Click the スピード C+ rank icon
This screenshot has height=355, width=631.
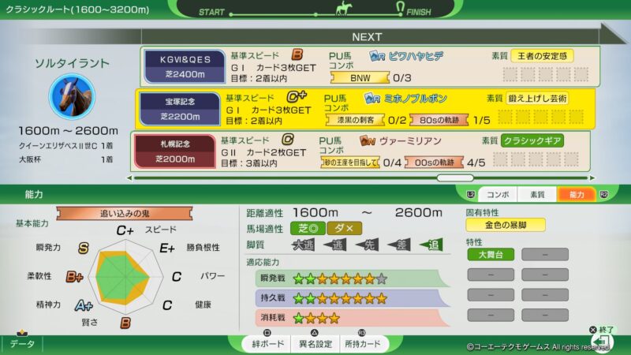125,230
